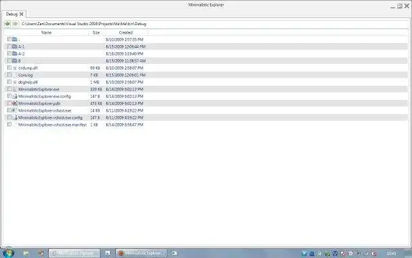The image size is (412, 258).
Task: Click the icon of MinimalisticExplorer.vshost.exe.config
Action: point(15,117)
